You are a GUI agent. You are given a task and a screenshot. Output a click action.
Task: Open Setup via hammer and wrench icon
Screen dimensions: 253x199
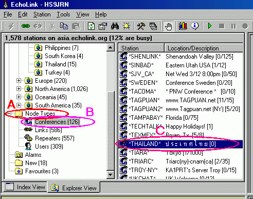(x=141, y=26)
